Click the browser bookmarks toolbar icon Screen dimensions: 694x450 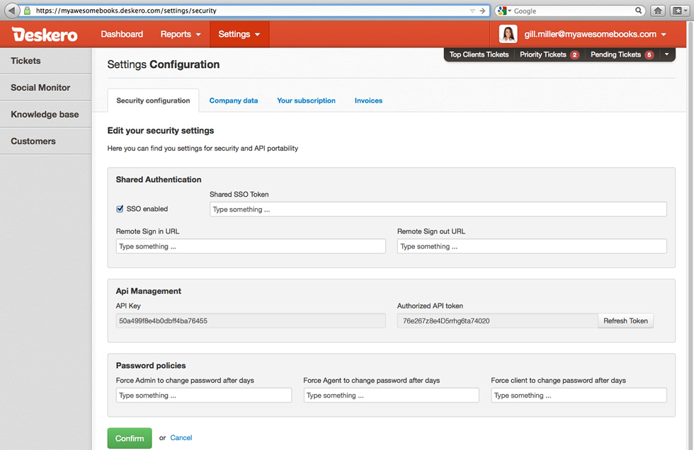point(676,11)
